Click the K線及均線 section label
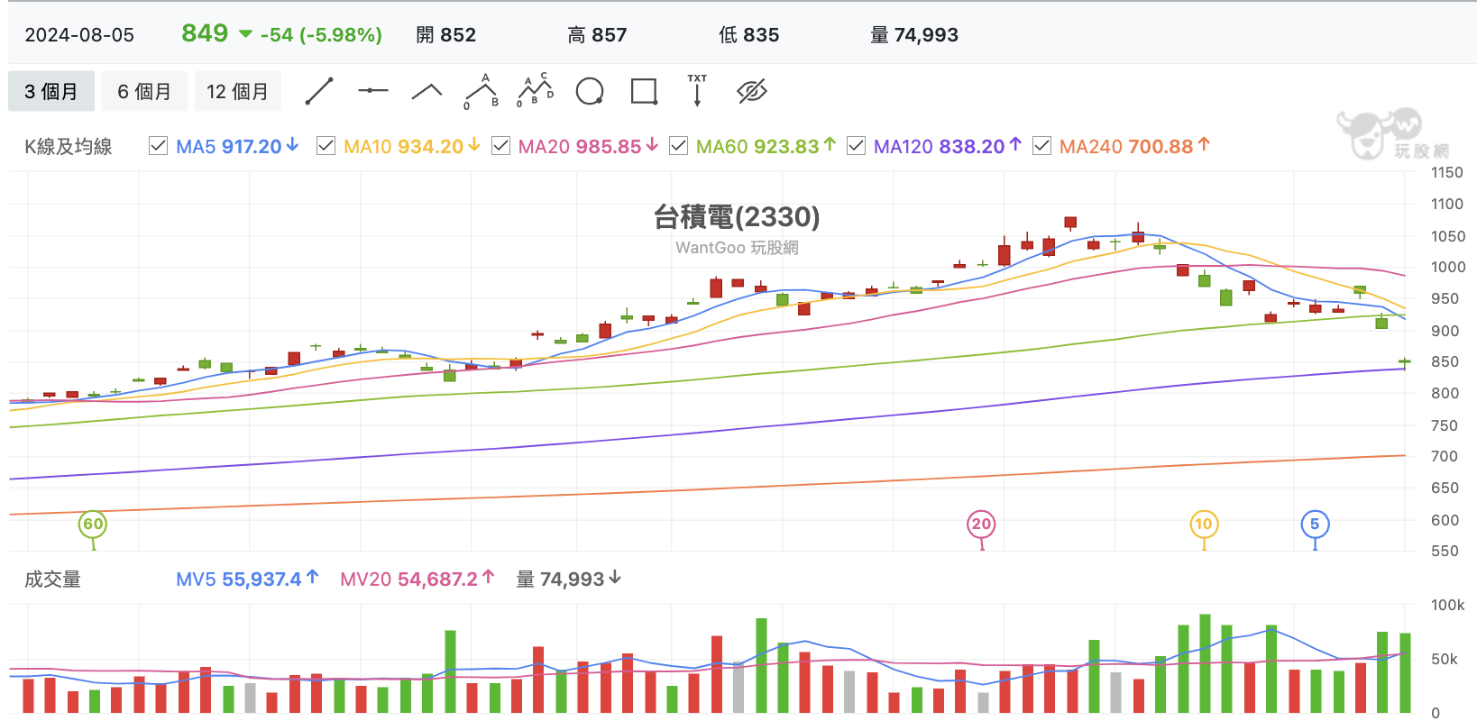Viewport: 1477px width, 721px height. click(69, 147)
